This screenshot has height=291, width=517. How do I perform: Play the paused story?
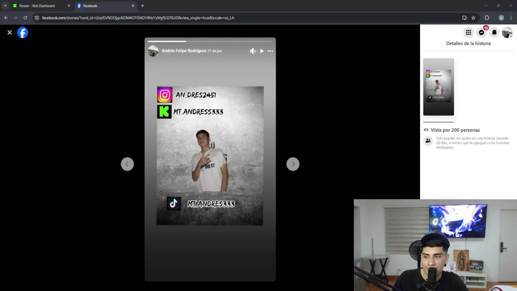click(262, 51)
